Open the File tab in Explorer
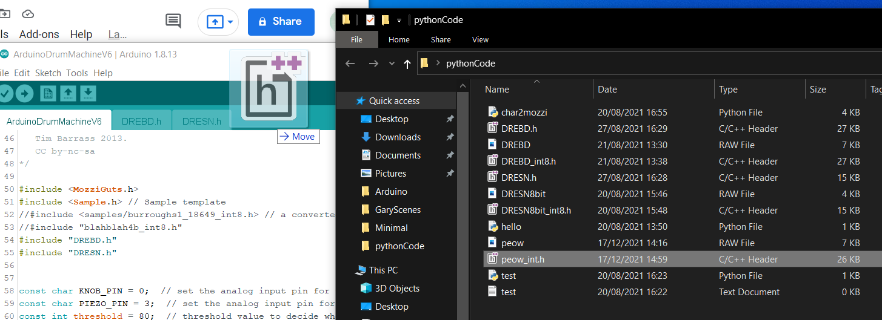Viewport: 882px width, 320px height. pos(357,39)
